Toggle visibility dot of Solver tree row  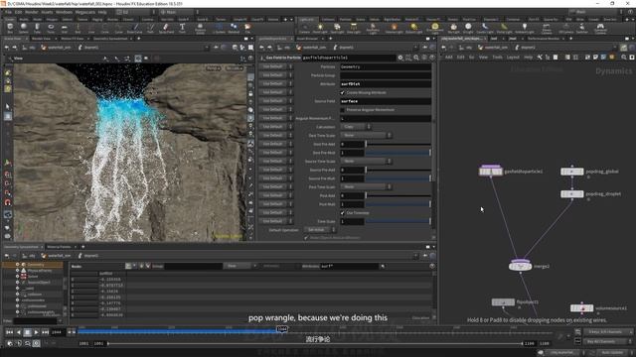[x=18, y=277]
